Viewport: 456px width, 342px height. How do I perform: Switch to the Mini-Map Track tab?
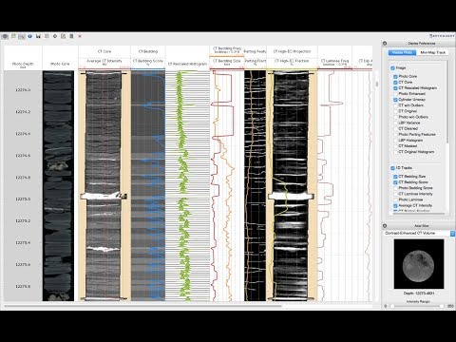tap(432, 52)
